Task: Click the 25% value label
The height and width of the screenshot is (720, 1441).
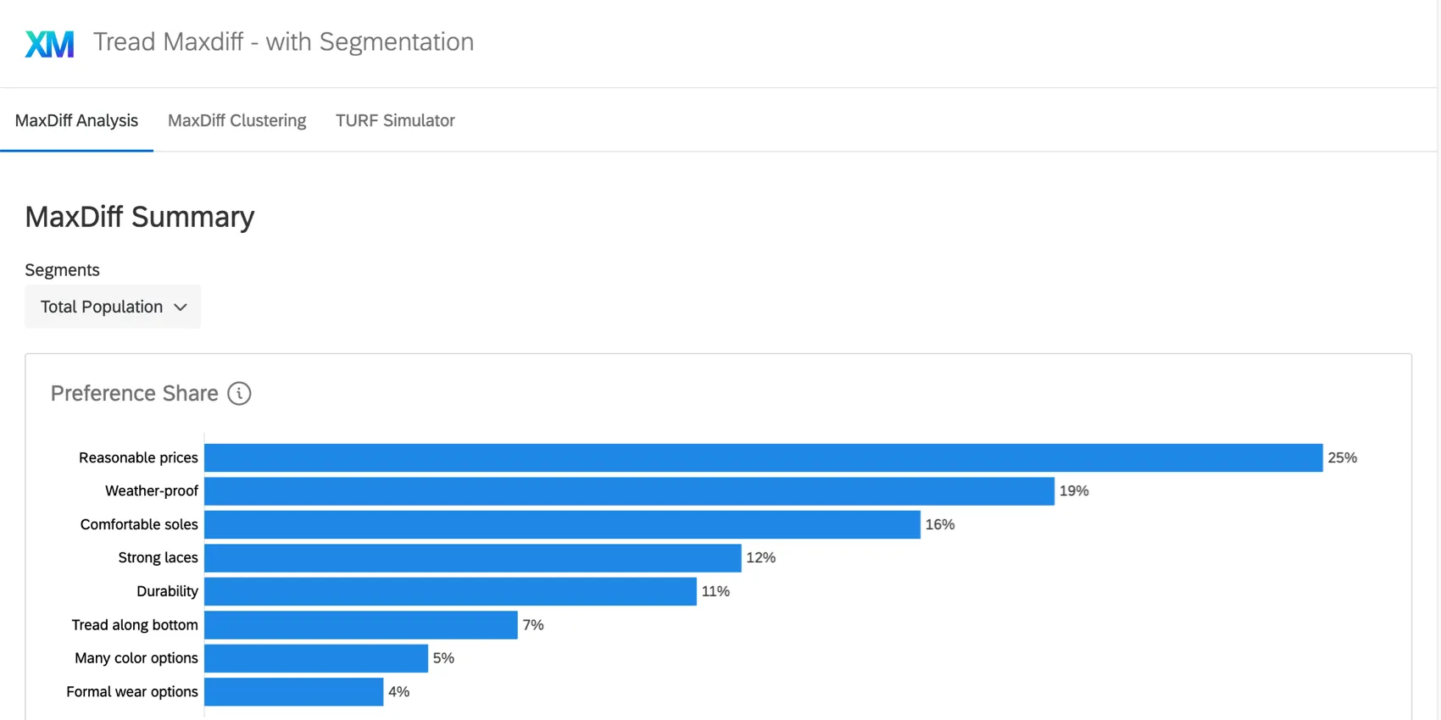Action: pyautogui.click(x=1342, y=457)
